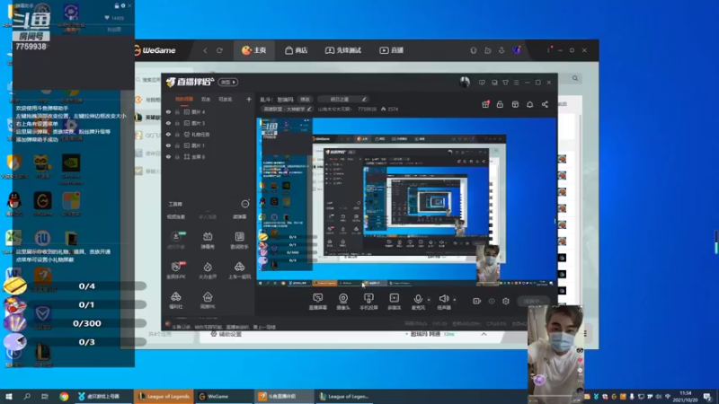The image size is (719, 404).
Task: Click the capture screen icon in bottom toolbar
Action: click(x=317, y=301)
